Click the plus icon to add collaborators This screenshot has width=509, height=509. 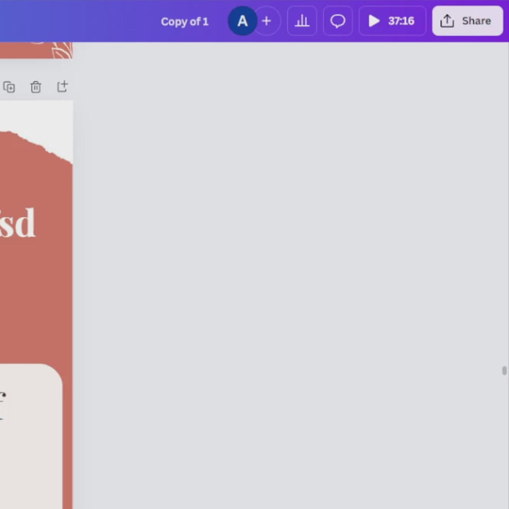point(267,21)
